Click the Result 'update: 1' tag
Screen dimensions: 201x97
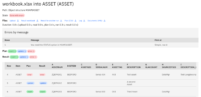click(x=24, y=57)
